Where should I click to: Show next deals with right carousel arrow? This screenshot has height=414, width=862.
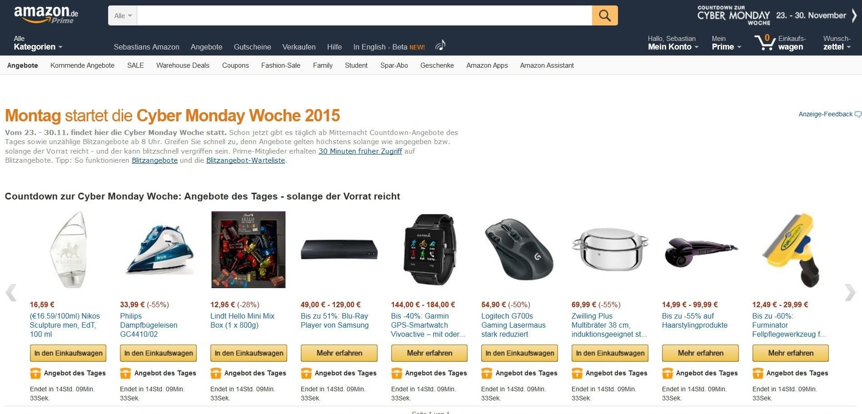(850, 293)
